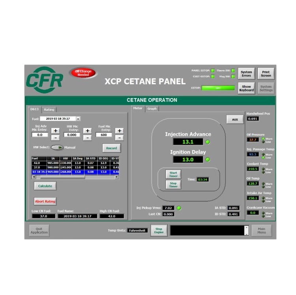The height and width of the screenshot is (295, 296).
Task: Click the table scroll right arrow
Action: (117, 177)
